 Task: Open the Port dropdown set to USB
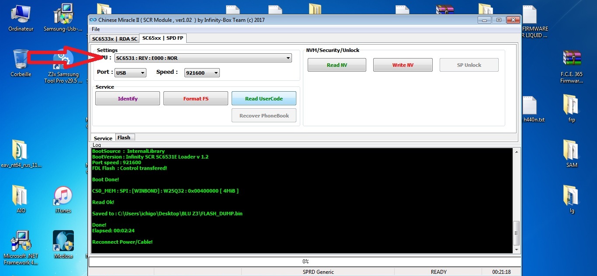pyautogui.click(x=130, y=73)
